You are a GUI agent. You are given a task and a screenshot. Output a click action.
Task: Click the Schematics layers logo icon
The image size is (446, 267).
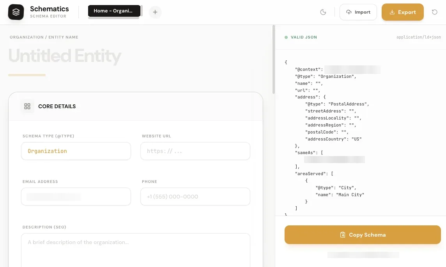(16, 12)
